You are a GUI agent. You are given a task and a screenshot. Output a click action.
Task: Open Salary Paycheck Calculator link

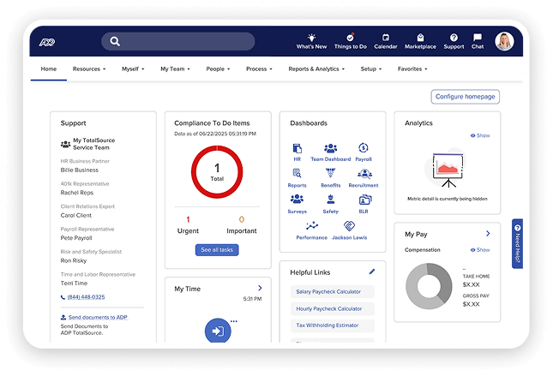coord(332,292)
